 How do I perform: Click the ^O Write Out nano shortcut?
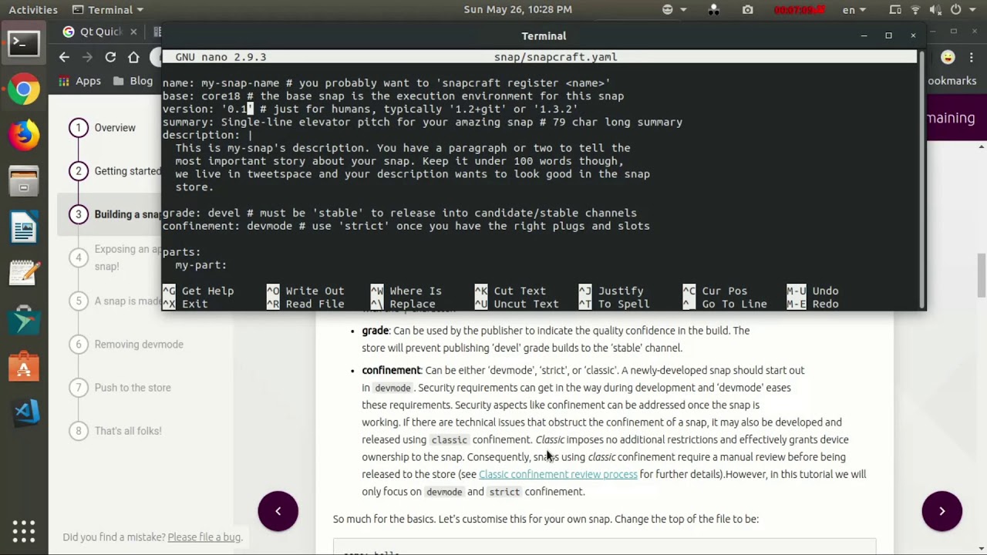(305, 291)
